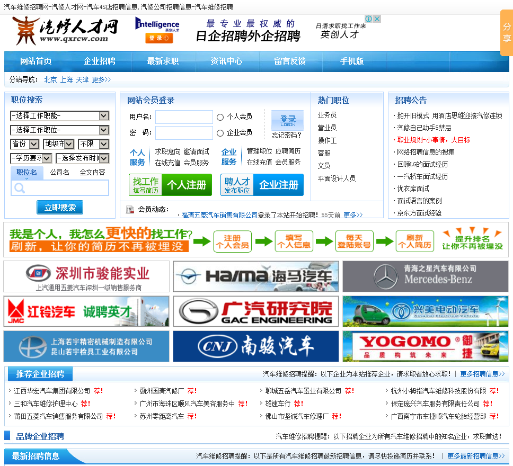Click 个人注册 找工作 button
The width and height of the screenshot is (513, 466).
click(x=171, y=185)
